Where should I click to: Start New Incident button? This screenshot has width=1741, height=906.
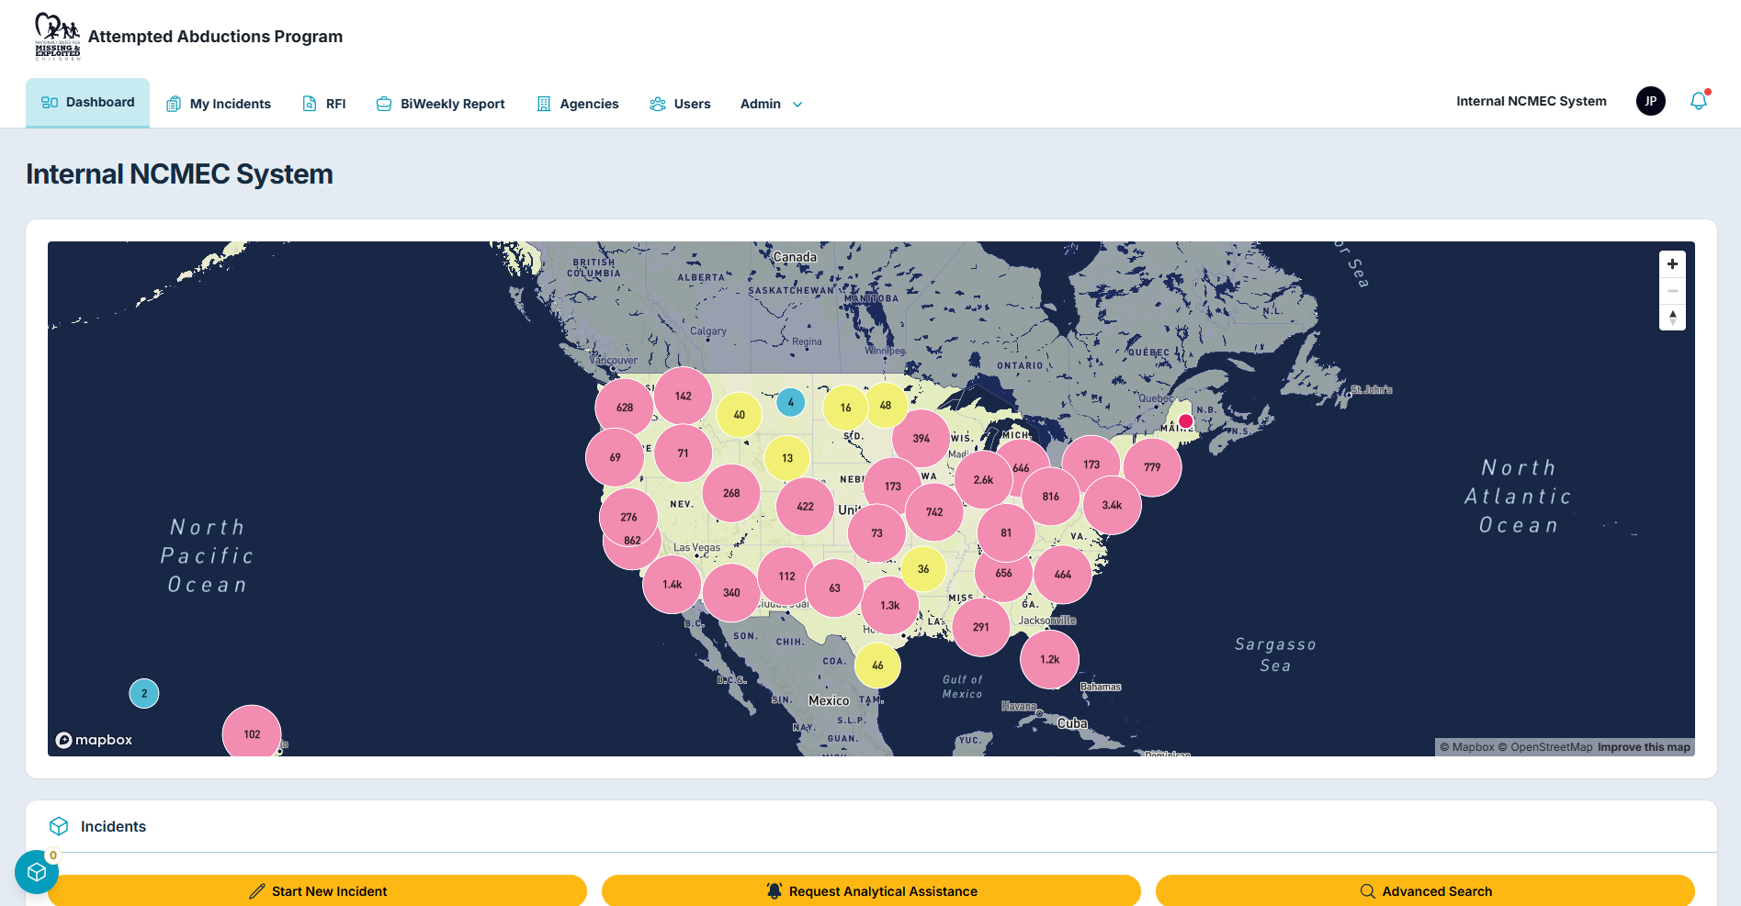coord(317,890)
